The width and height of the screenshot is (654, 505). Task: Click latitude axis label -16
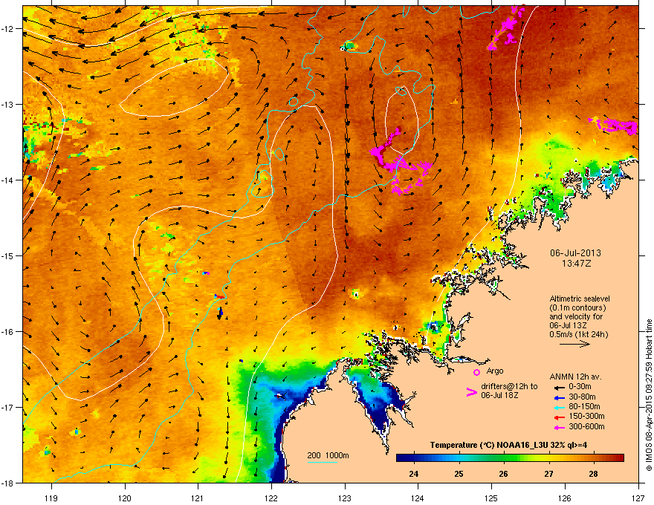pyautogui.click(x=9, y=331)
